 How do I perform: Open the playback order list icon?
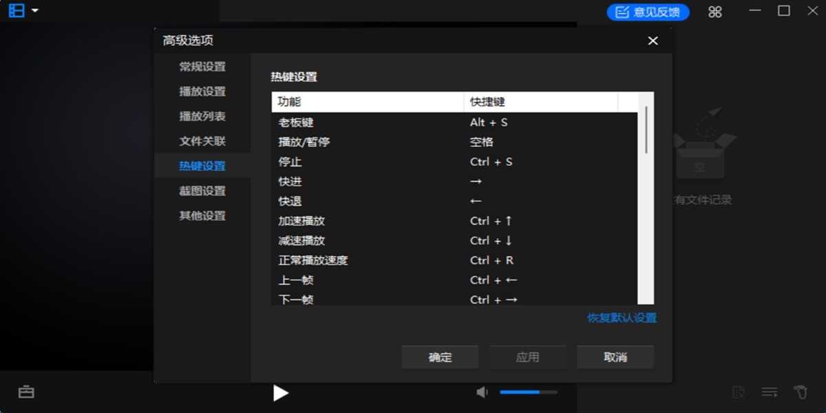click(x=769, y=392)
